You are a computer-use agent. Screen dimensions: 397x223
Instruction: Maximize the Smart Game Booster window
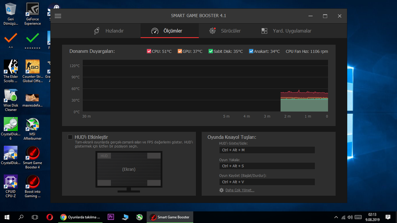[325, 16]
